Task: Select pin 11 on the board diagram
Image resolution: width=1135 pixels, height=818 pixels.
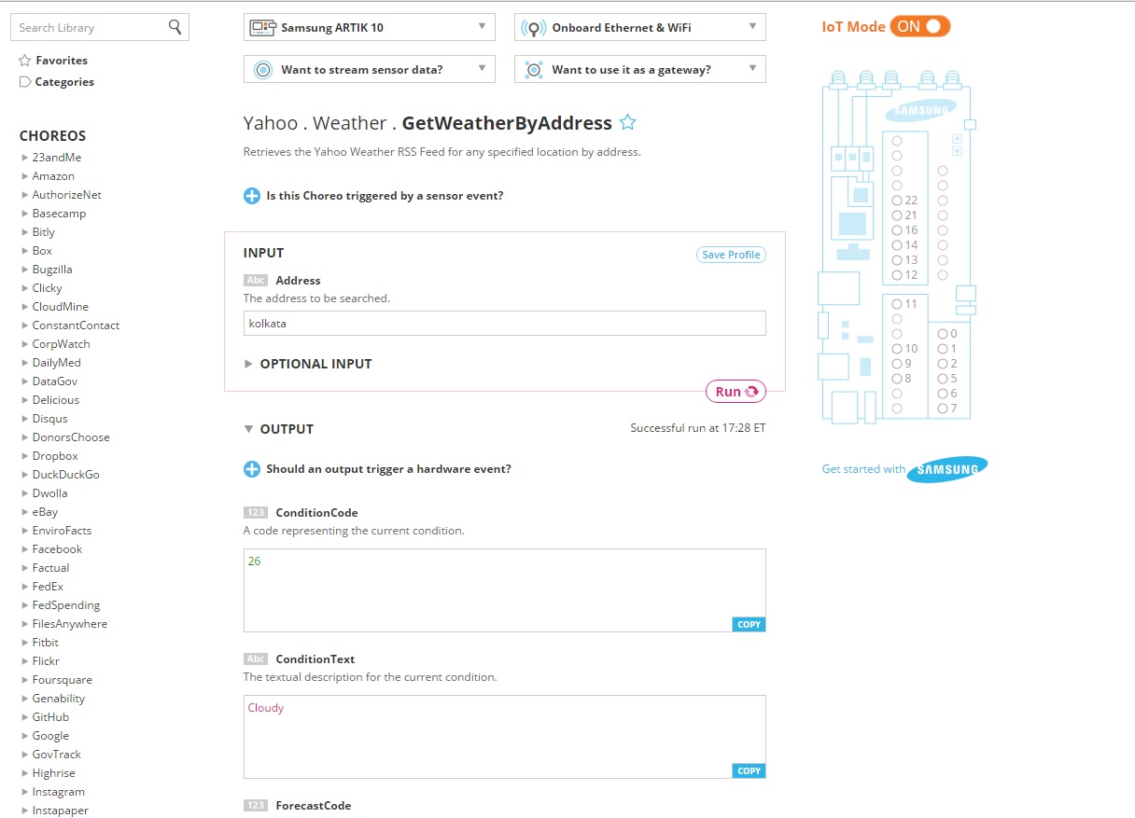Action: click(897, 304)
